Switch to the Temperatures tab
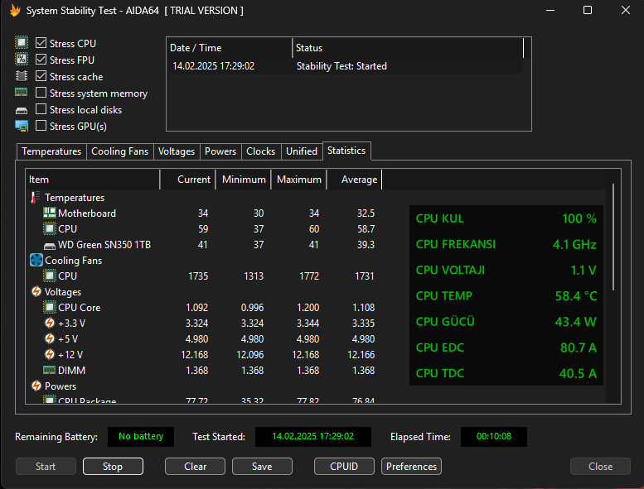This screenshot has width=644, height=489. (x=51, y=151)
